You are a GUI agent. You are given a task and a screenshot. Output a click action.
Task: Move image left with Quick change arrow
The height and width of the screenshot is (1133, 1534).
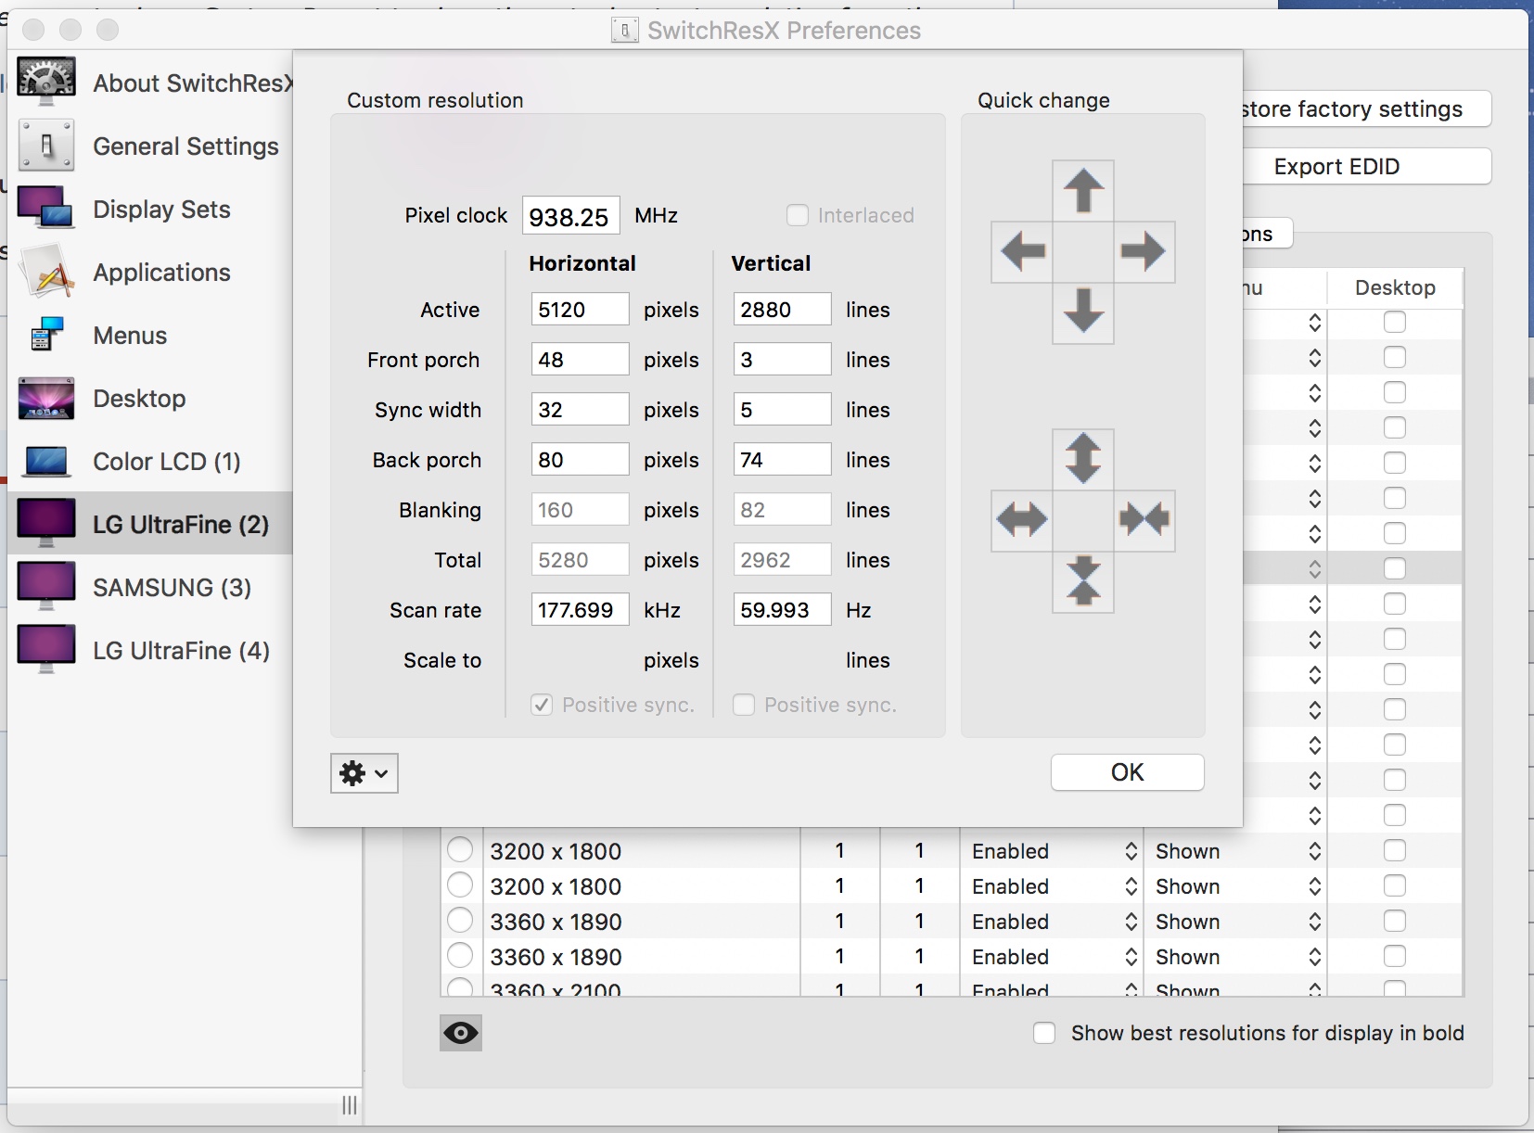1023,251
